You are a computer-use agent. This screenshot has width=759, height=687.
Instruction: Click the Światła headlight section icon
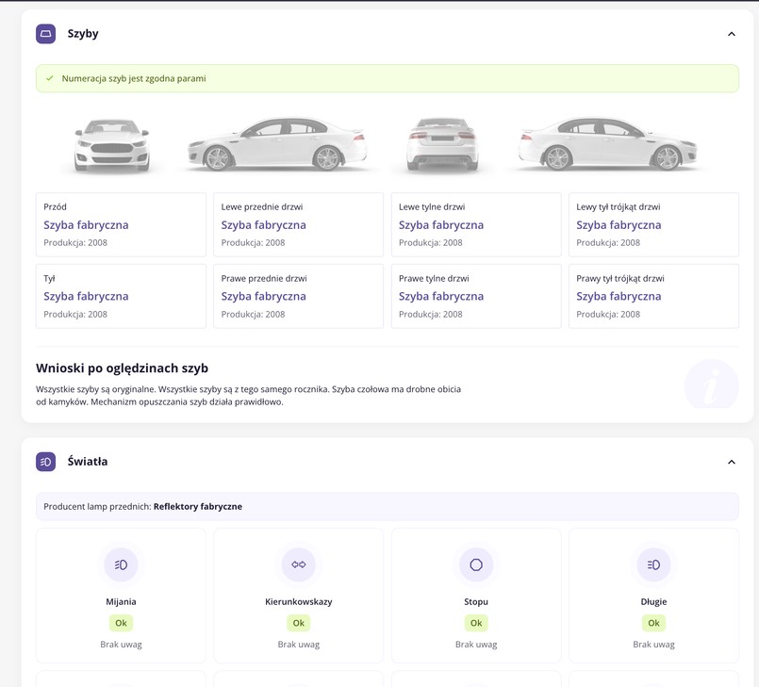click(x=46, y=462)
